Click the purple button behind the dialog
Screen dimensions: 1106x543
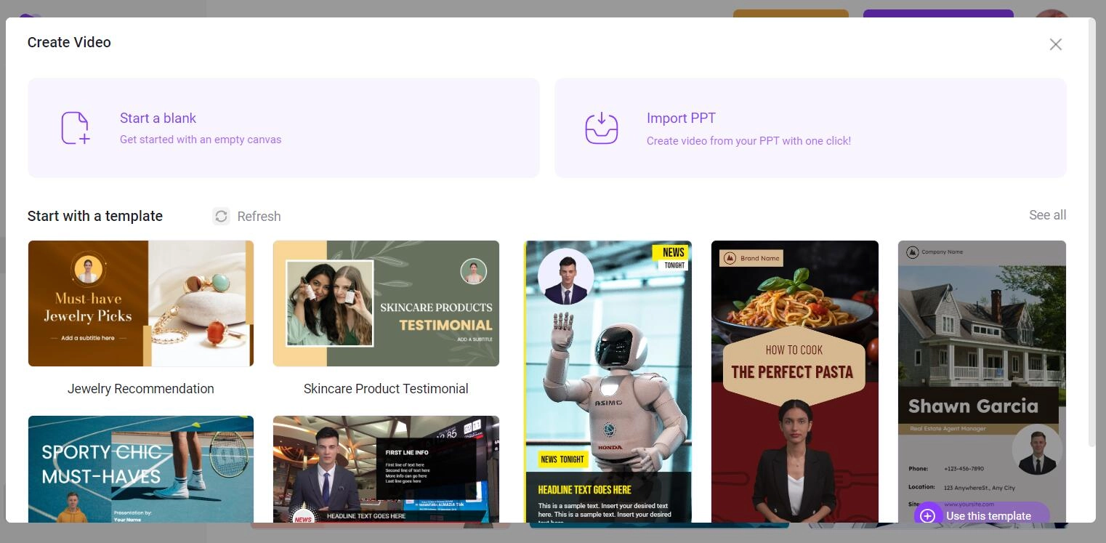tap(938, 13)
